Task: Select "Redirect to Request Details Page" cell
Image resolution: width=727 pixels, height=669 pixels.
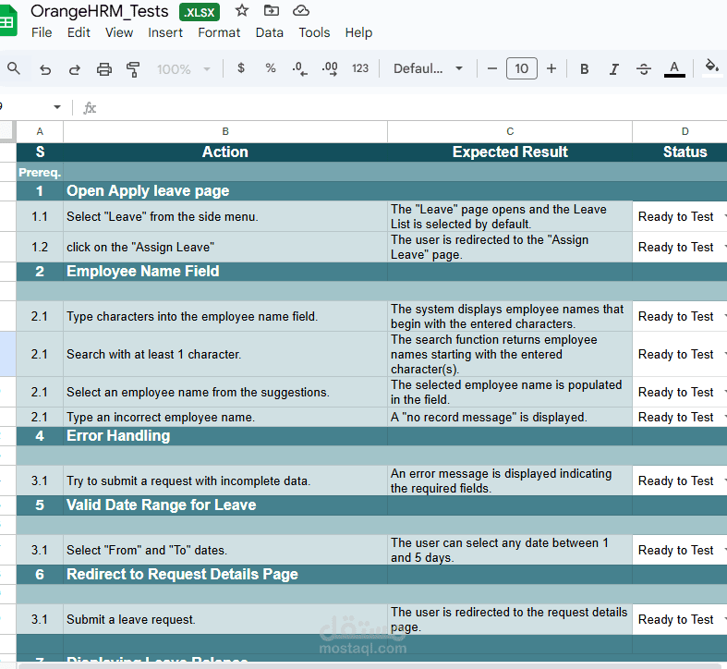Action: (225, 575)
